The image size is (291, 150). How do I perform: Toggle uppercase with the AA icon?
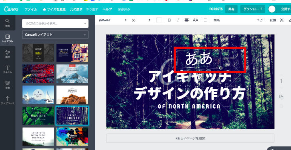click(x=195, y=20)
